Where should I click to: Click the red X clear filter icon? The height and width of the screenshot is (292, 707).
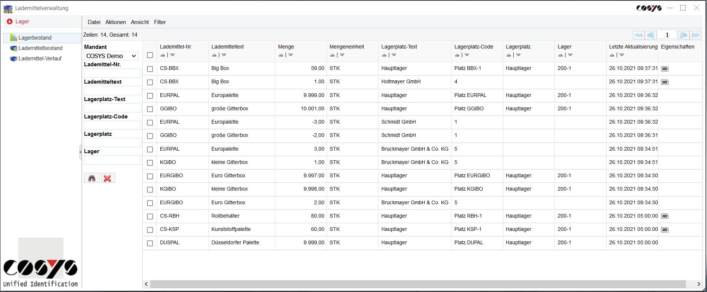[x=108, y=178]
